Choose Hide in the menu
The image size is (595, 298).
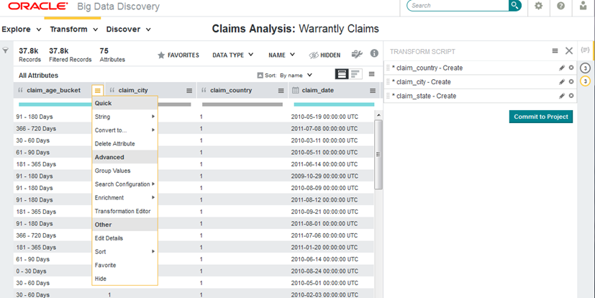tap(124, 279)
